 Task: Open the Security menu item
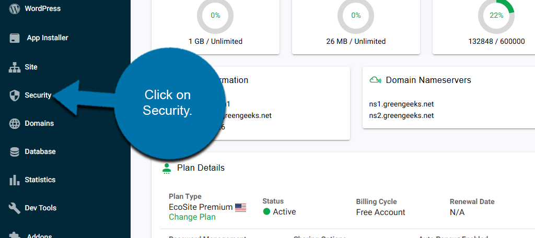point(38,96)
